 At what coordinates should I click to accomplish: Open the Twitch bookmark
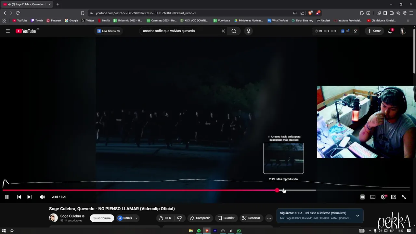37,20
